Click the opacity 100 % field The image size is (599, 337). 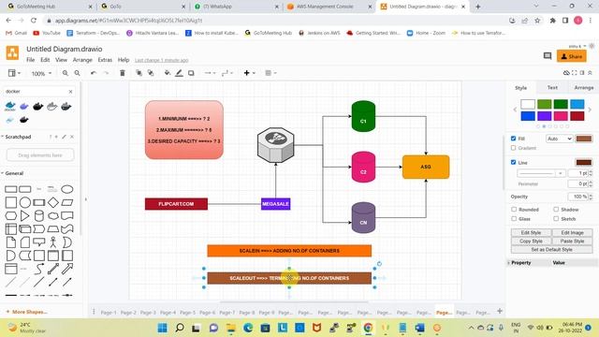tap(578, 197)
